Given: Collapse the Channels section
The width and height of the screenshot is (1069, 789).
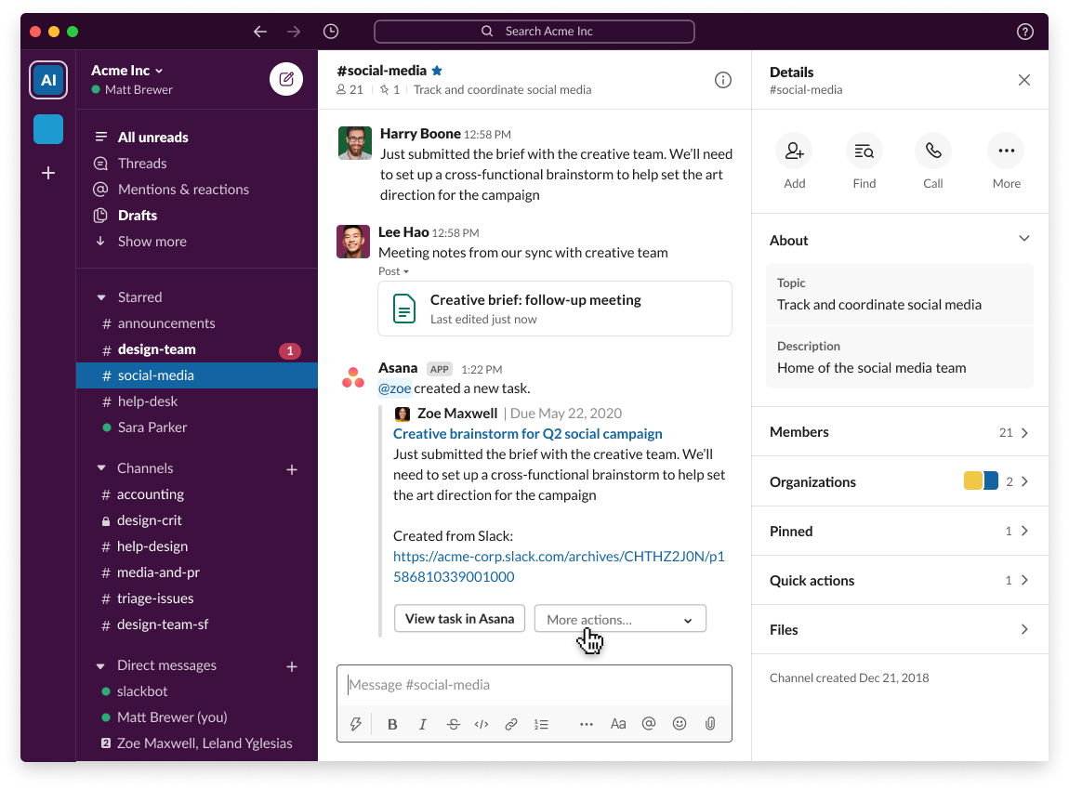Looking at the screenshot, I should [x=101, y=468].
